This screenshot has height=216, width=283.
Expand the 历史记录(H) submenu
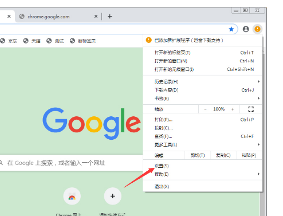(203, 82)
